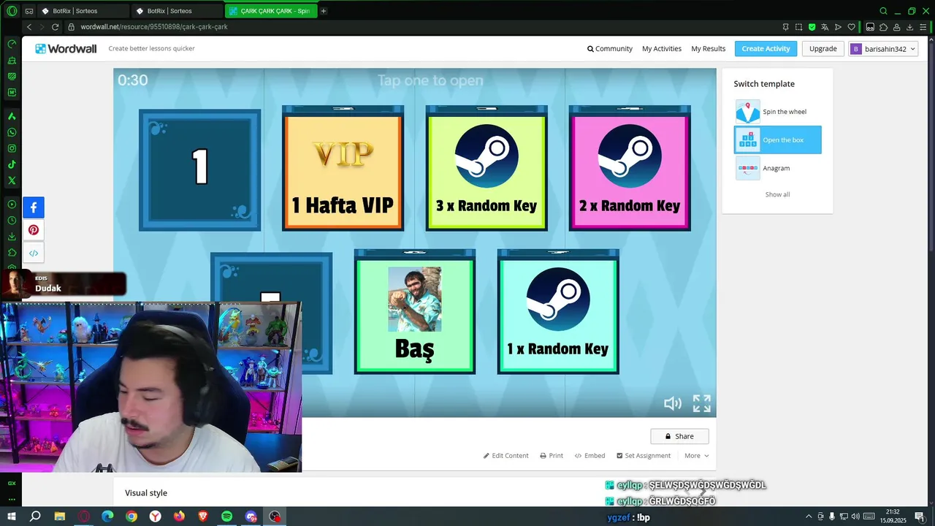The width and height of the screenshot is (935, 526).
Task: Expand the barisahin342 account dropdown
Action: pyautogui.click(x=883, y=49)
